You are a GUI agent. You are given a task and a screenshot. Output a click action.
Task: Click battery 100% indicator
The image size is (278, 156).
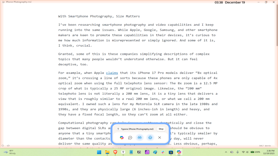[255, 152]
